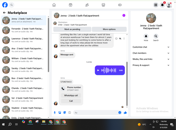176x130 pixels.
Task: Open Windows taskbar search
Action: pos(10,124)
